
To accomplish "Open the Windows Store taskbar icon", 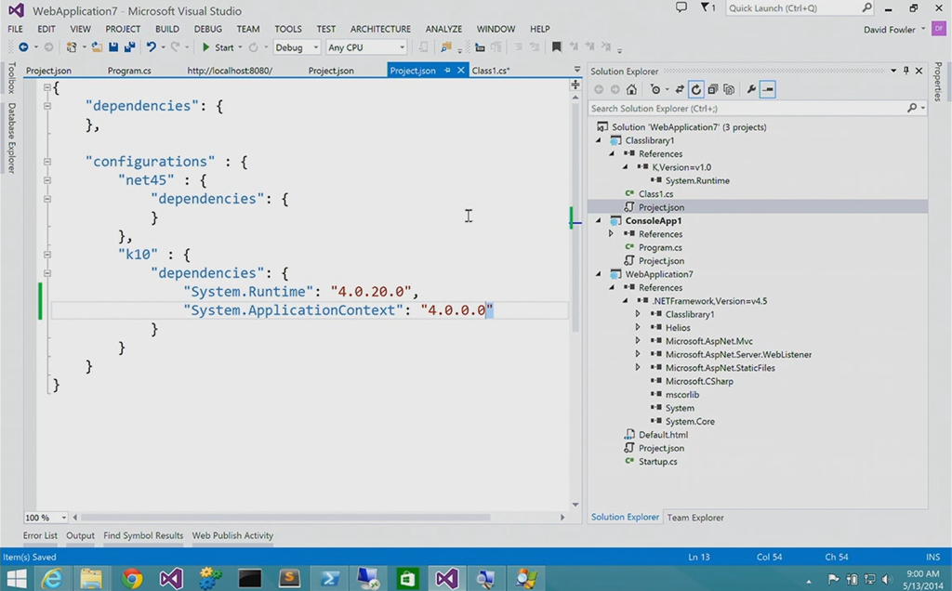I will point(407,578).
